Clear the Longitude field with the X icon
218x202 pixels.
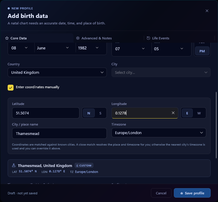173,113
